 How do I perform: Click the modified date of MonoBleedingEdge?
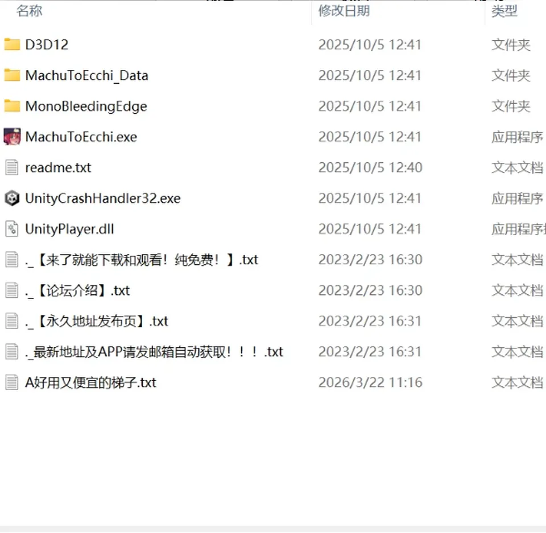(370, 106)
